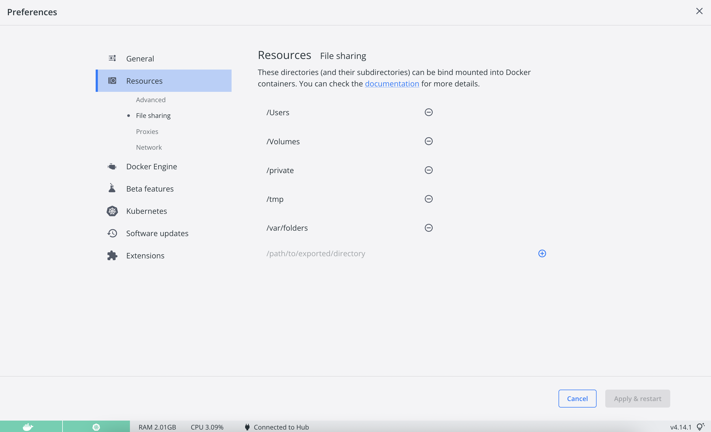Switch to Proxies sub-section
The height and width of the screenshot is (432, 711).
[147, 132]
